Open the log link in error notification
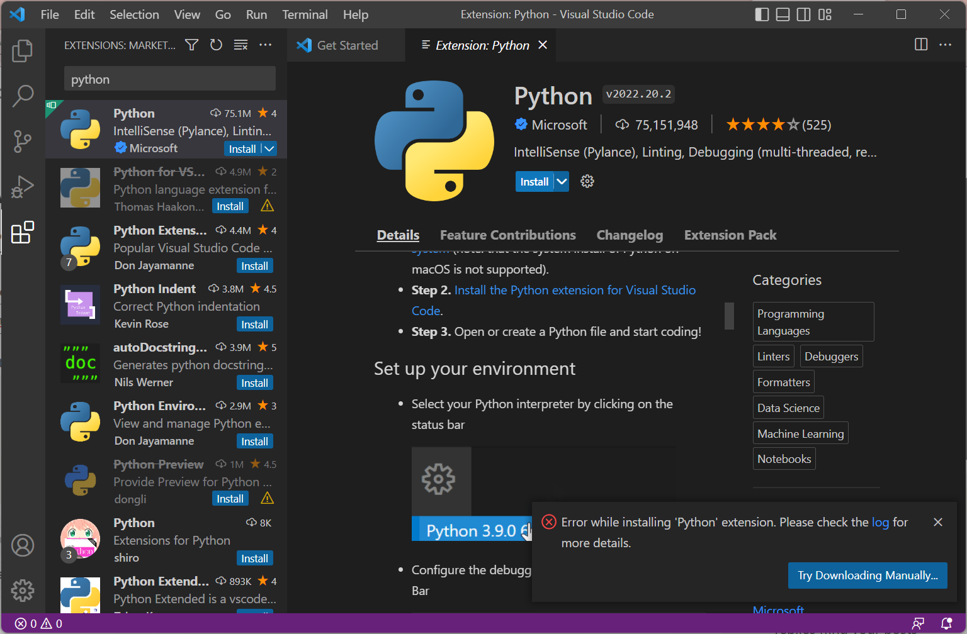The height and width of the screenshot is (634, 967). point(880,522)
